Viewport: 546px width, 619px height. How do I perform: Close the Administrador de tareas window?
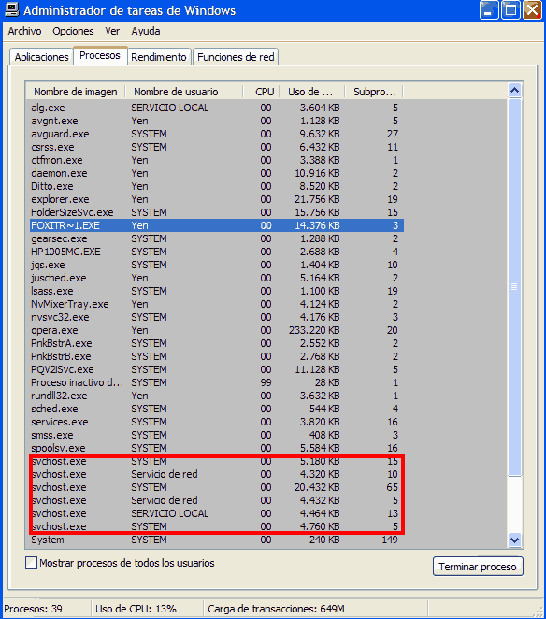[532, 10]
